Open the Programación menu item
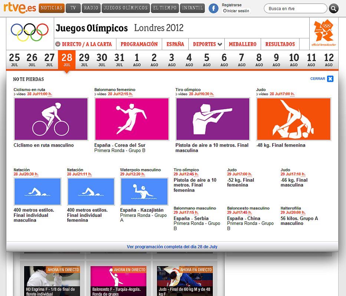 [x=139, y=44]
